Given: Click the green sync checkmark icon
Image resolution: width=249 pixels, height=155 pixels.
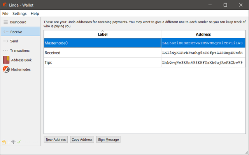Looking at the screenshot, I should tap(19, 142).
